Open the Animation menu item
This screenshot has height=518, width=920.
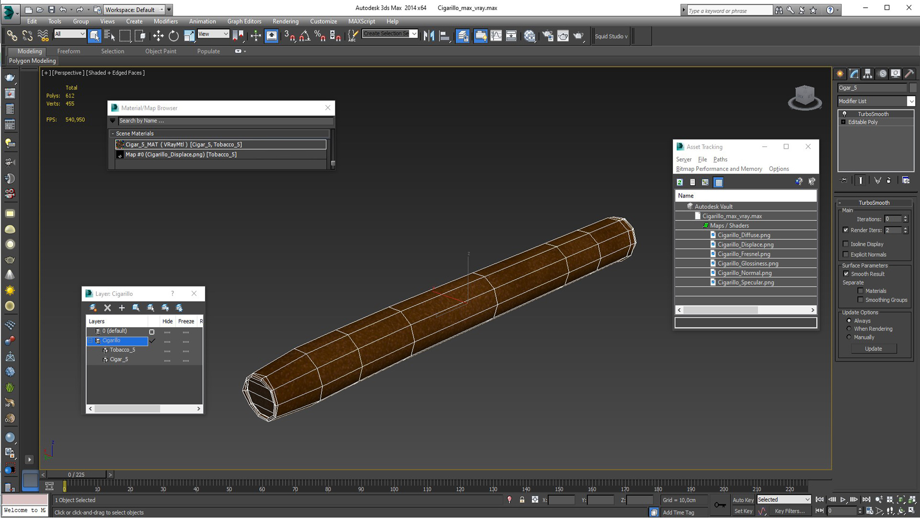pos(202,21)
